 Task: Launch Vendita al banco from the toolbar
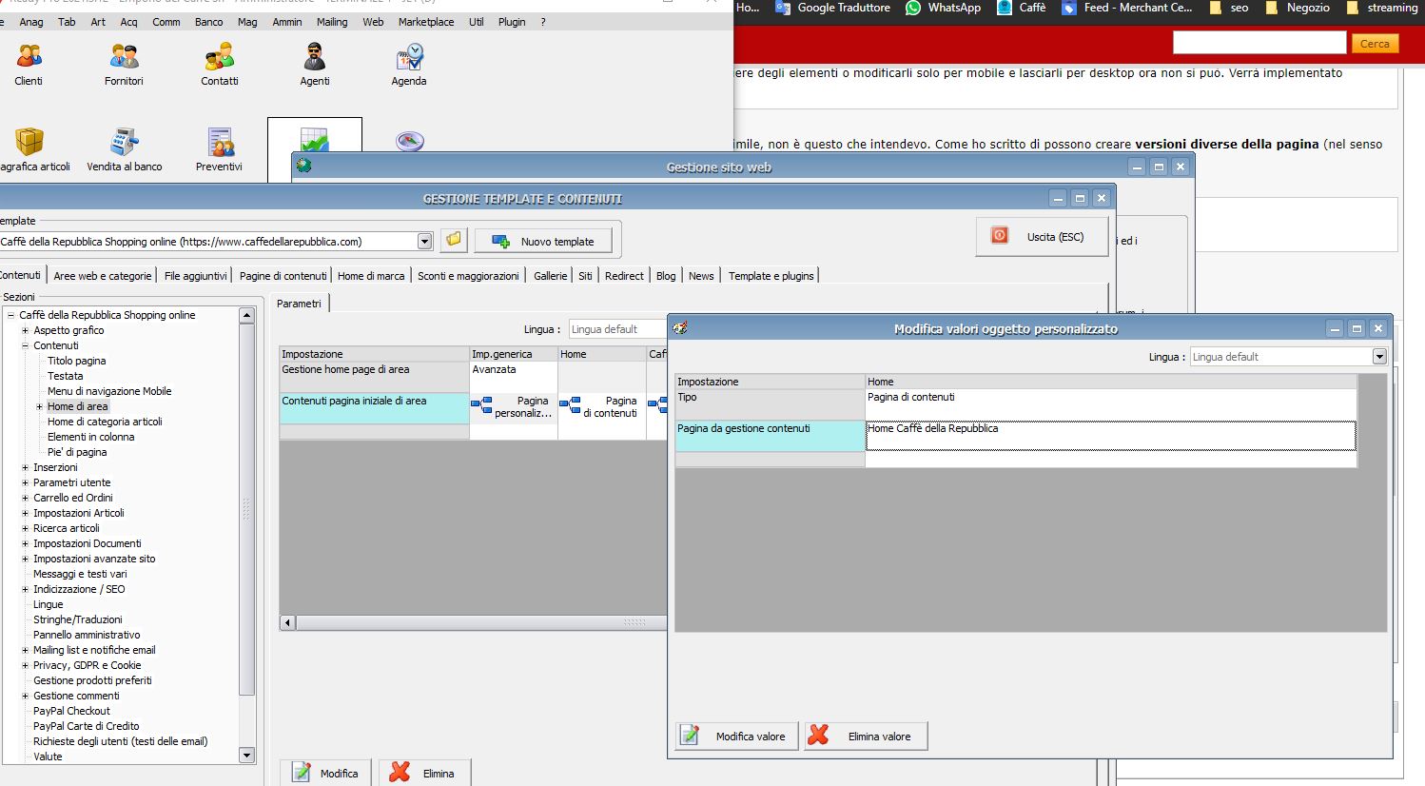125,150
